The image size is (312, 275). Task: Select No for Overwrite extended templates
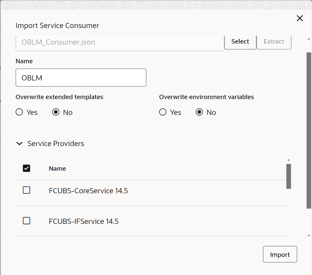56,112
